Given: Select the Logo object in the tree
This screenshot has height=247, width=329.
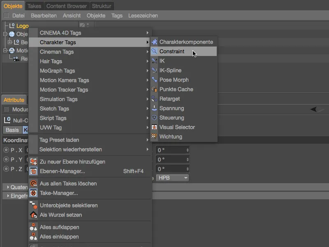Looking at the screenshot, I should pyautogui.click(x=23, y=26).
